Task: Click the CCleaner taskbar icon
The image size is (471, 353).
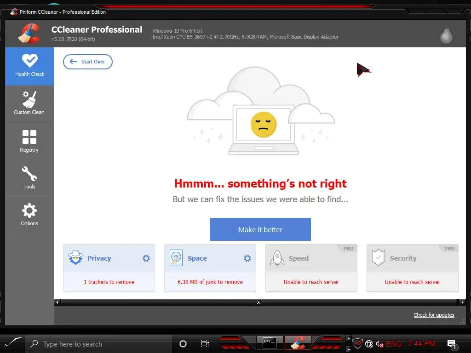Action: [x=298, y=343]
